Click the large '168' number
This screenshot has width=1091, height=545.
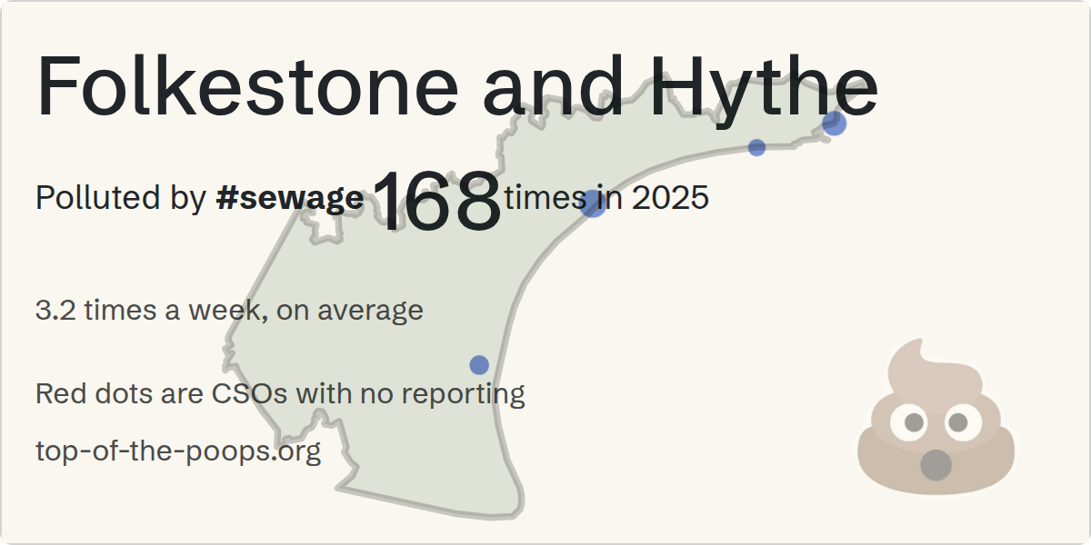(x=436, y=200)
